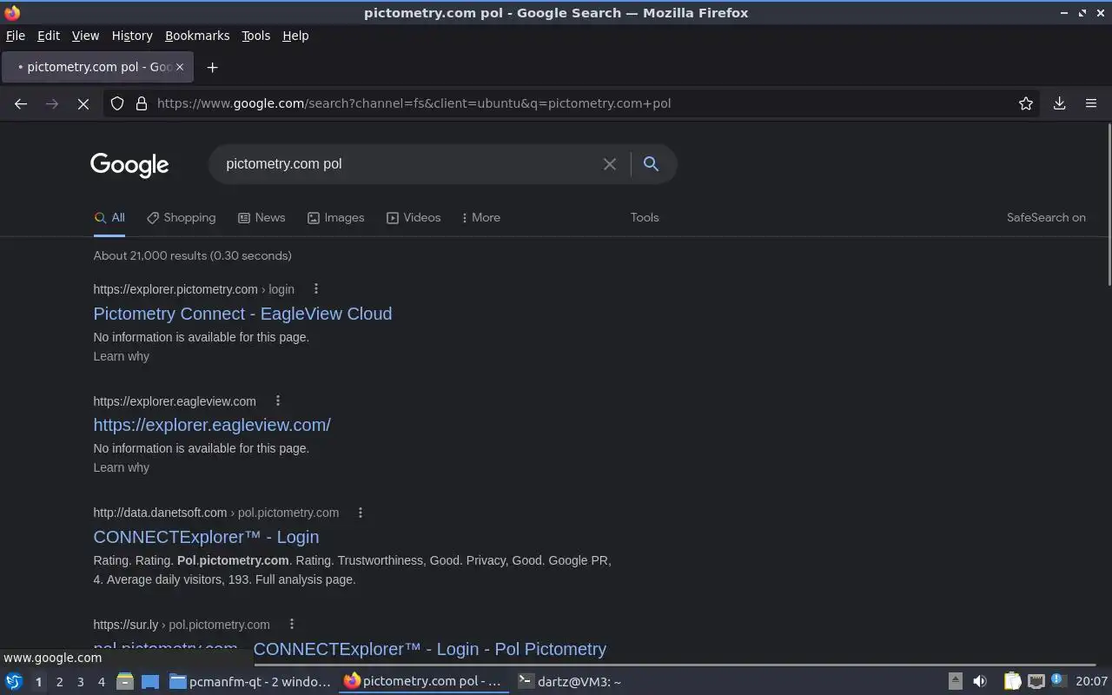Open a new browser tab
The height and width of the screenshot is (695, 1112).
212,67
